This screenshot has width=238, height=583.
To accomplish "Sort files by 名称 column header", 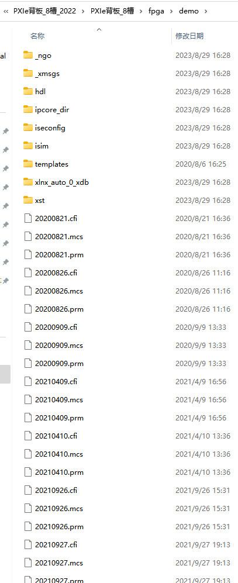I will tap(37, 36).
